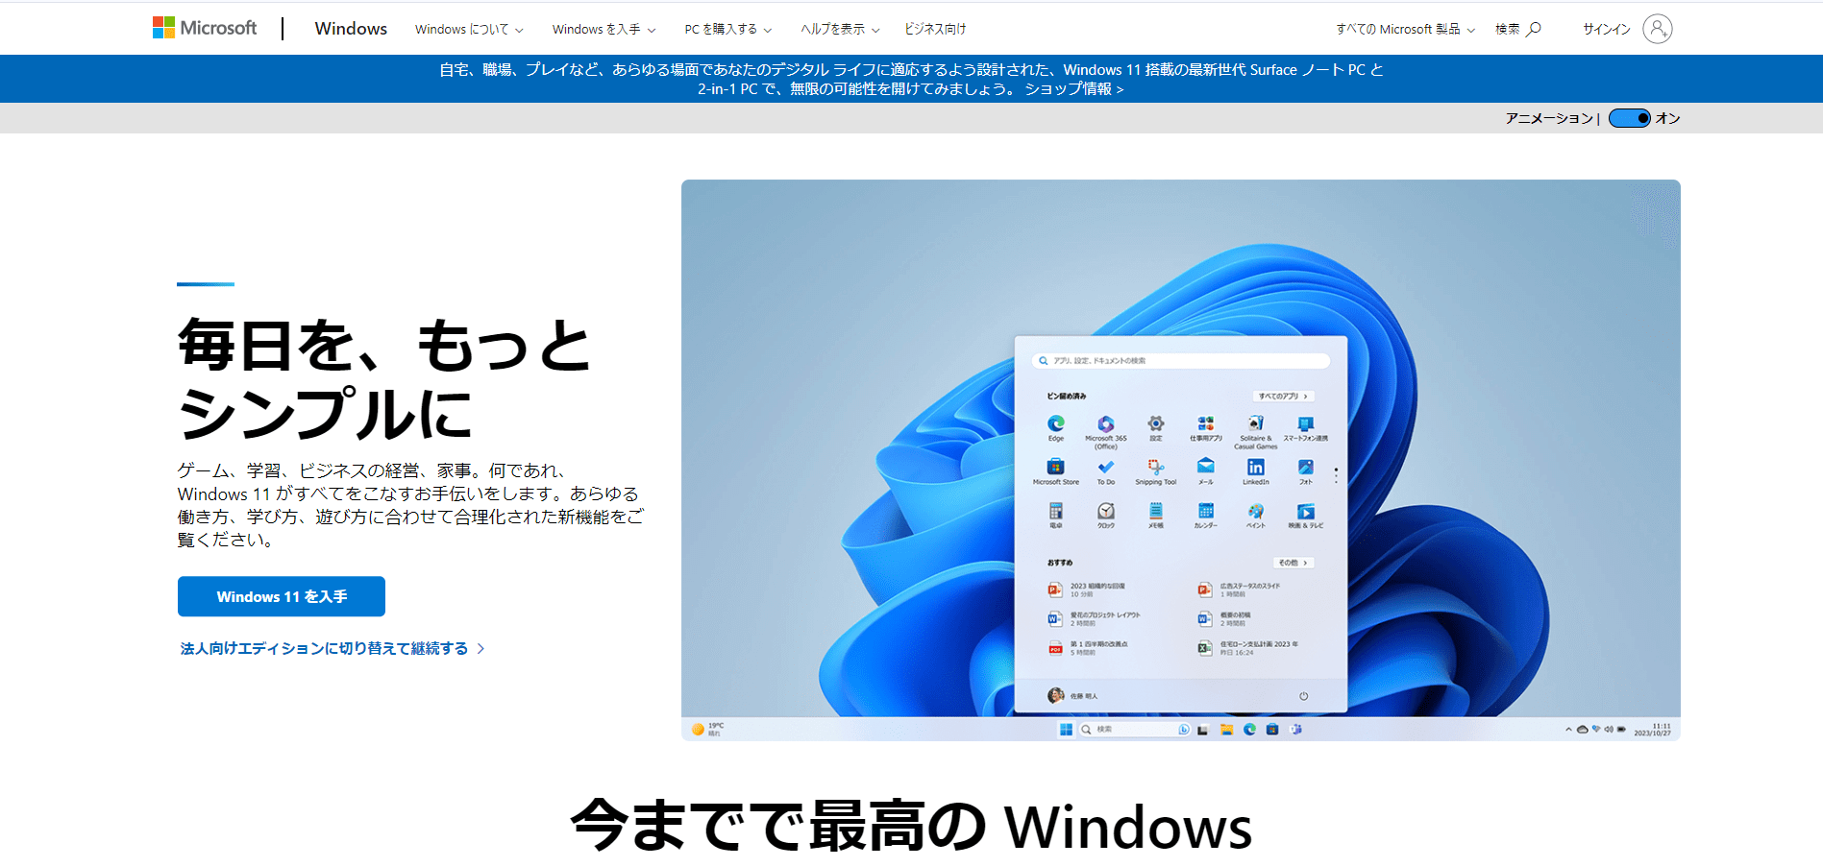Open the search magnifier icon in the header
The width and height of the screenshot is (1823, 867).
pos(1534,29)
